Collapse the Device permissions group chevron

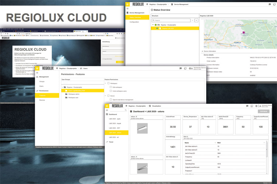point(106,96)
